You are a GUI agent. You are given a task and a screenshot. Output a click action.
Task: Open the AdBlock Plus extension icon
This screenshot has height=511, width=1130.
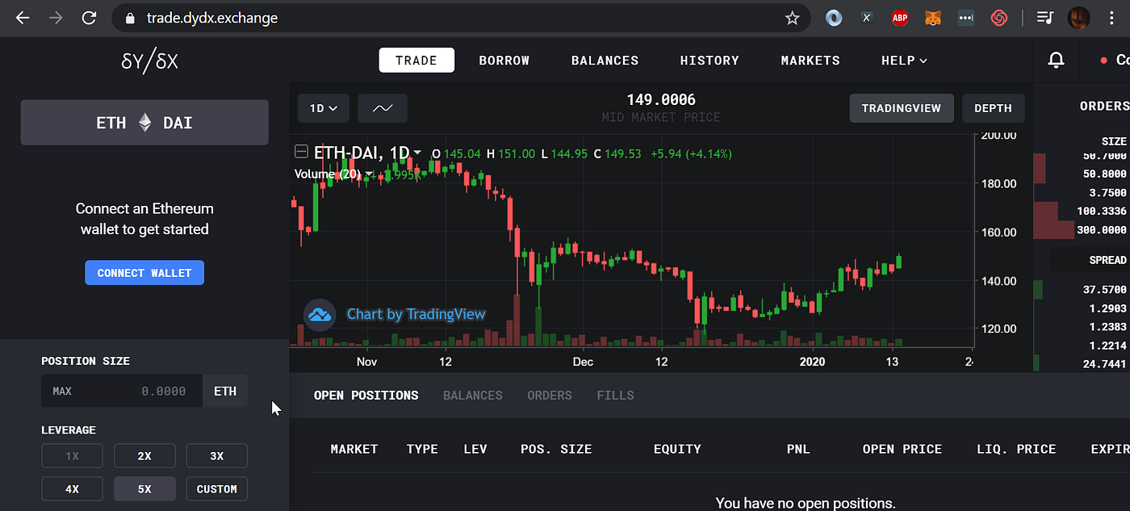click(899, 18)
